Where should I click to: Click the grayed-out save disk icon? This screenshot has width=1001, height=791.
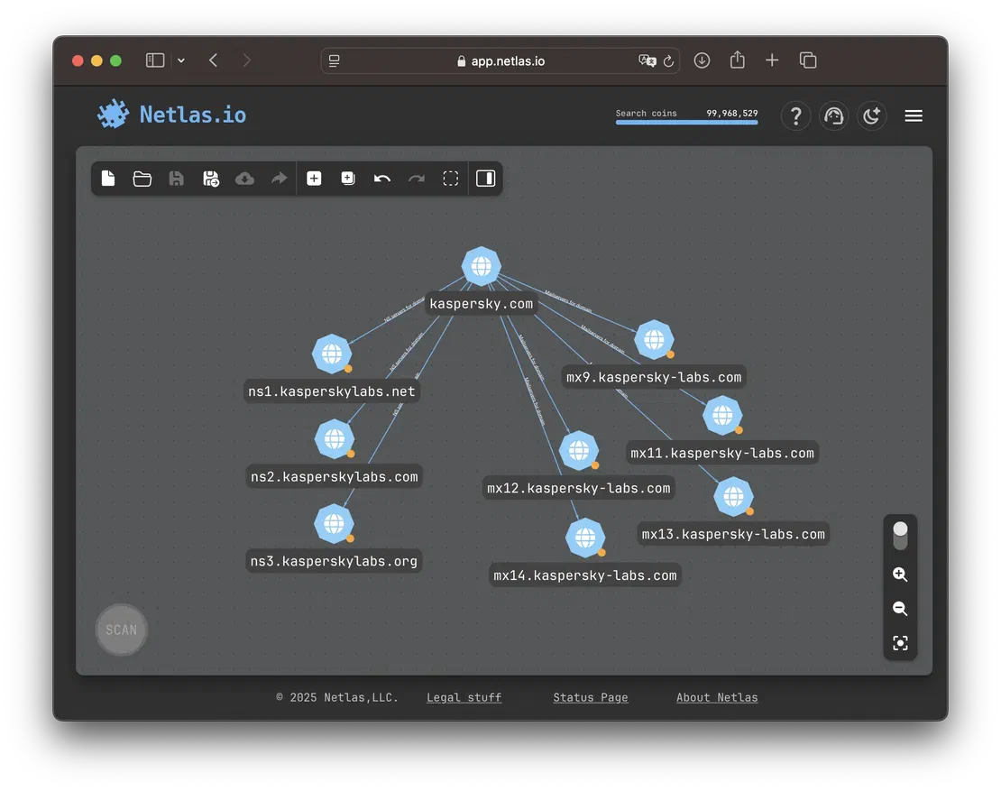pos(176,178)
